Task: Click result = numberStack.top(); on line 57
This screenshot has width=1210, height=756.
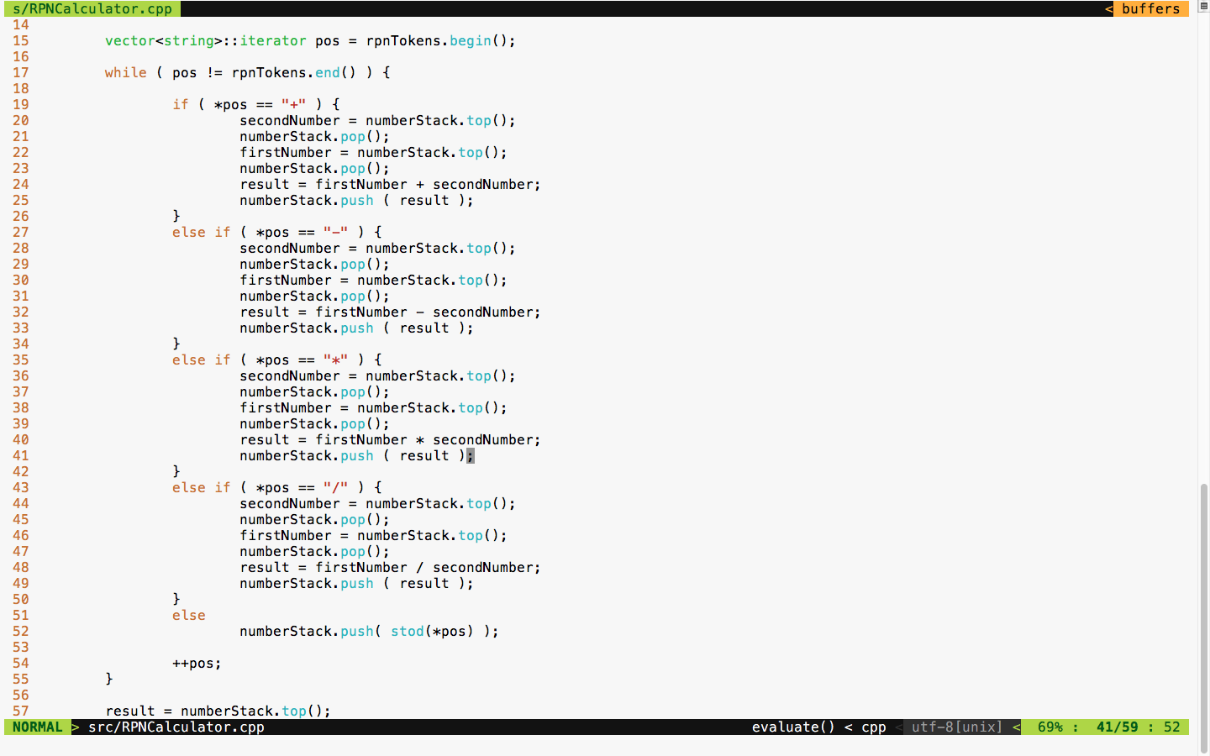Action: (x=218, y=711)
